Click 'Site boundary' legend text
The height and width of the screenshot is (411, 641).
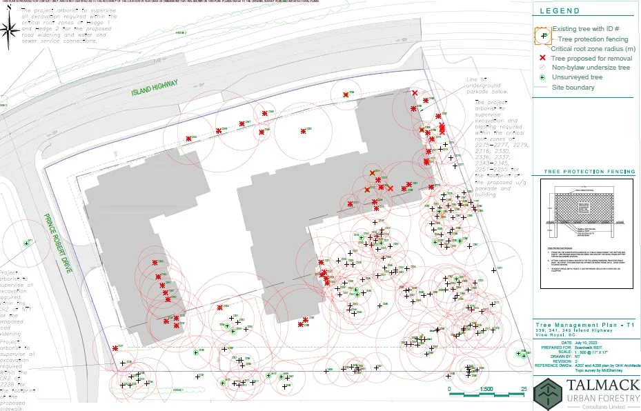tap(573, 88)
